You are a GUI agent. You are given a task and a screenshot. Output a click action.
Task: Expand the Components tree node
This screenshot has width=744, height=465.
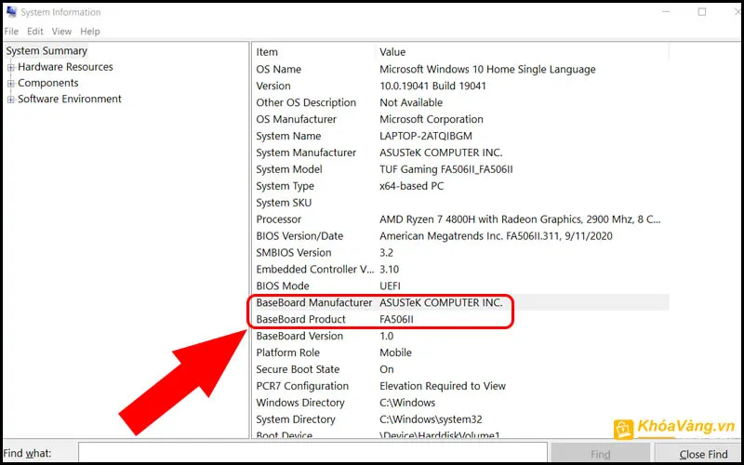pyautogui.click(x=11, y=83)
